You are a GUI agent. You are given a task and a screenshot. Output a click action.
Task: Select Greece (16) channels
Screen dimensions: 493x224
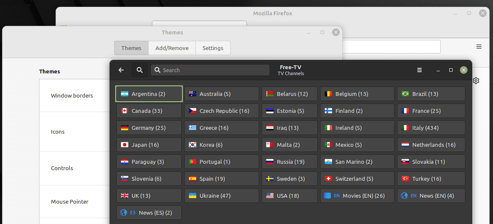(222, 128)
